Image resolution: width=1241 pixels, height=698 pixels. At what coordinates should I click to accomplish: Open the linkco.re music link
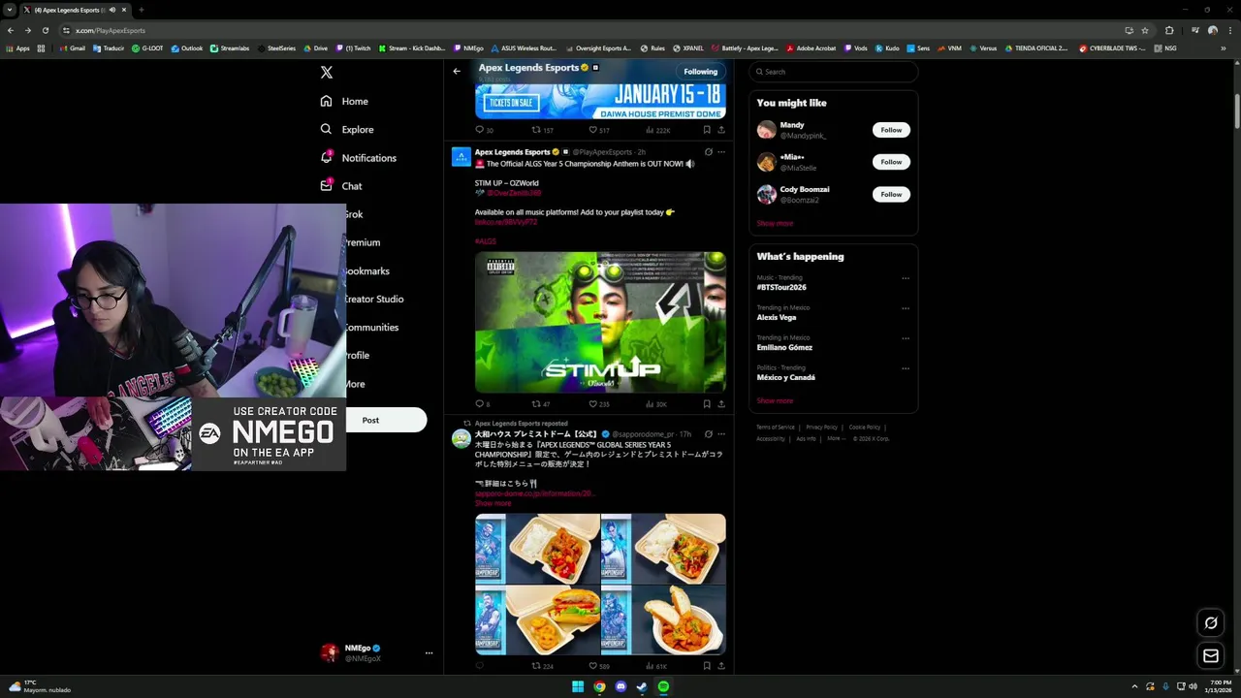pos(505,222)
